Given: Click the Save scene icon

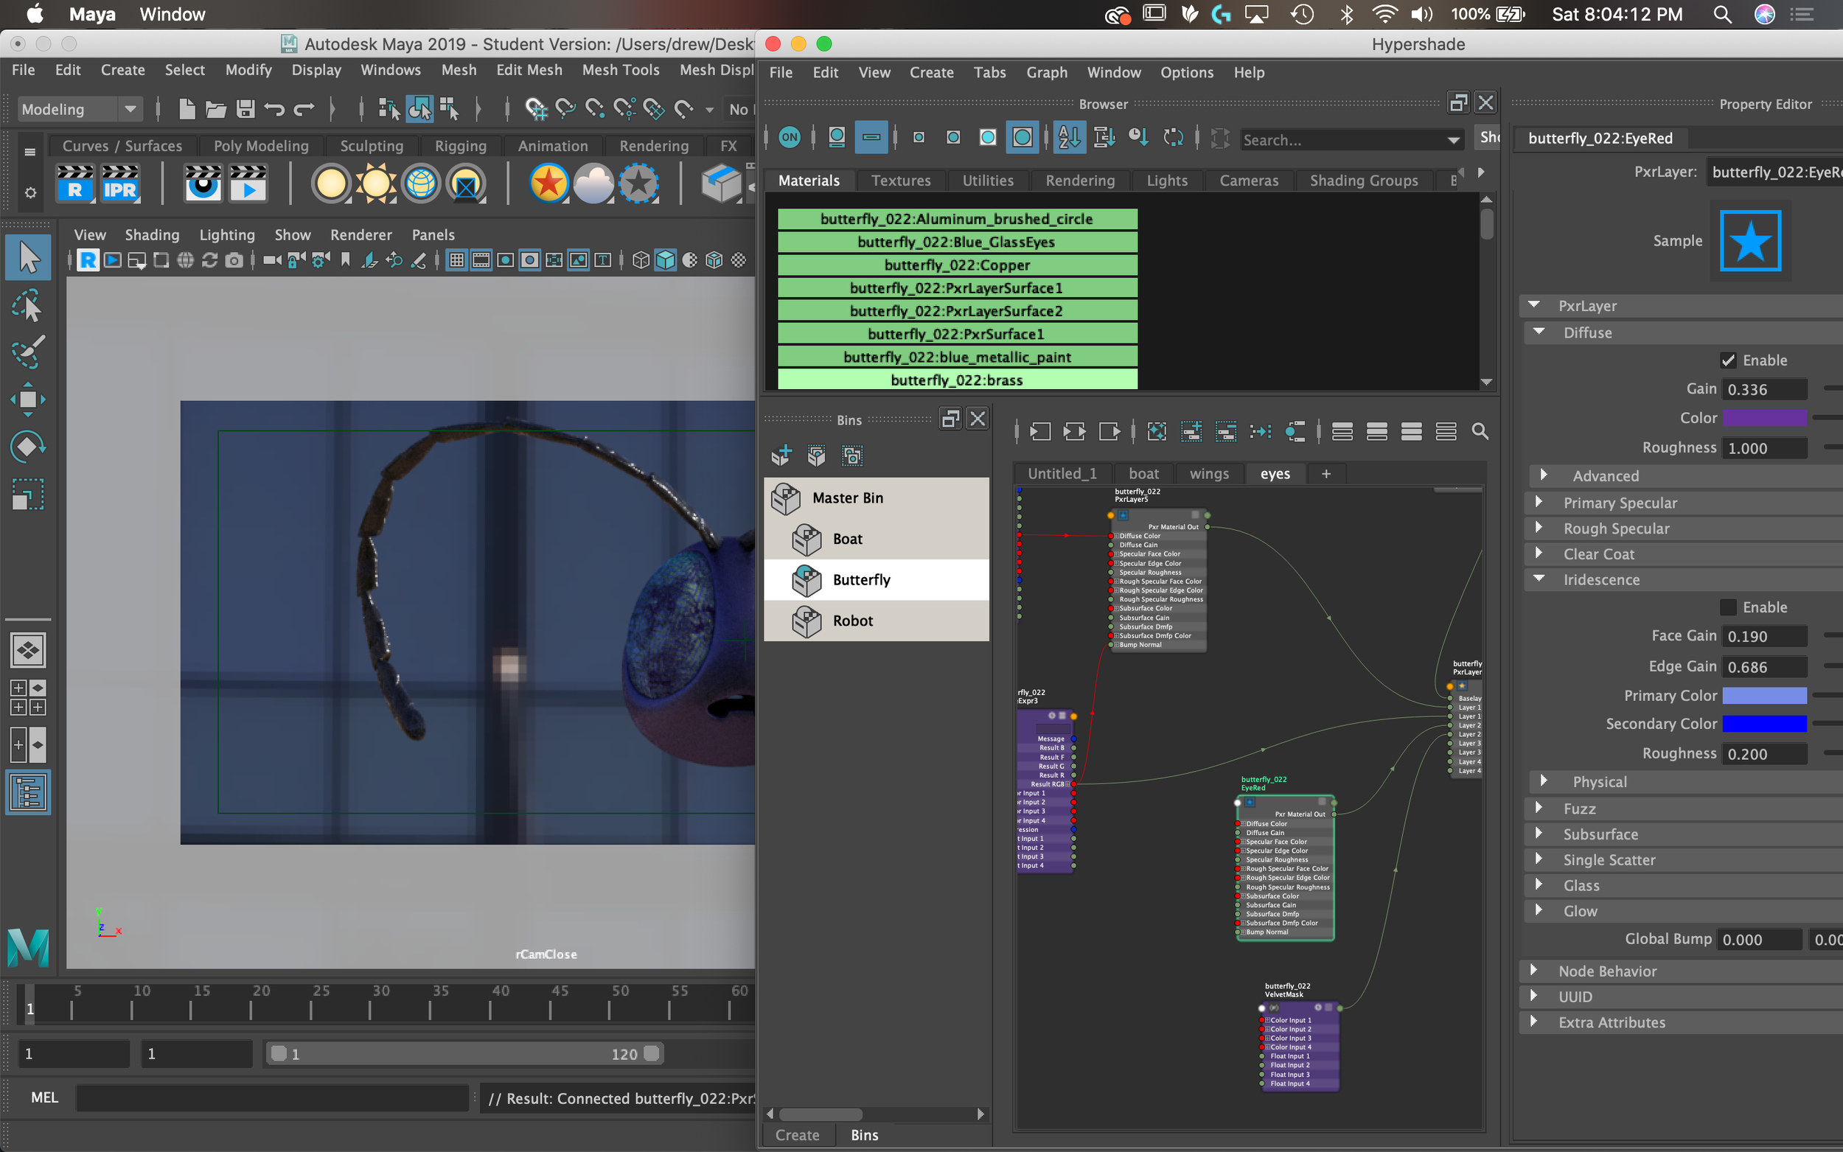Looking at the screenshot, I should click(245, 110).
